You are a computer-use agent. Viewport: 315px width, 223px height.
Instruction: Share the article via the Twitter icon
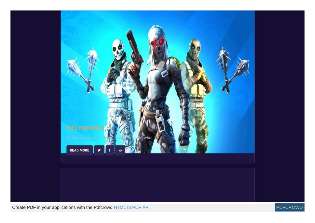[x=99, y=150]
